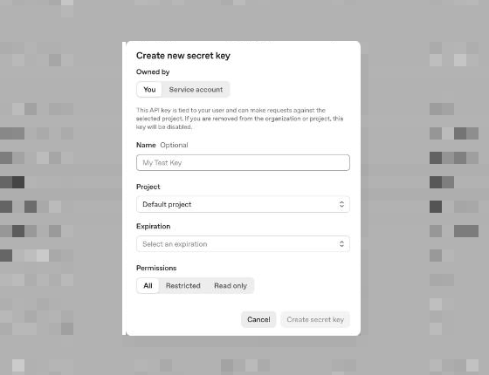Viewport: 489px width, 375px height.
Task: Choose All permissions
Action: [x=148, y=286]
